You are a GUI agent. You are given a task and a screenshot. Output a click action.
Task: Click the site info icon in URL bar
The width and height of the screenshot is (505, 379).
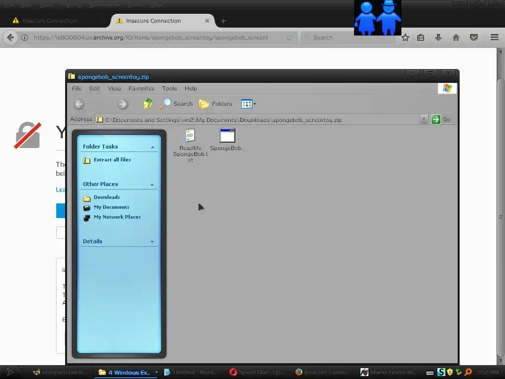25,38
